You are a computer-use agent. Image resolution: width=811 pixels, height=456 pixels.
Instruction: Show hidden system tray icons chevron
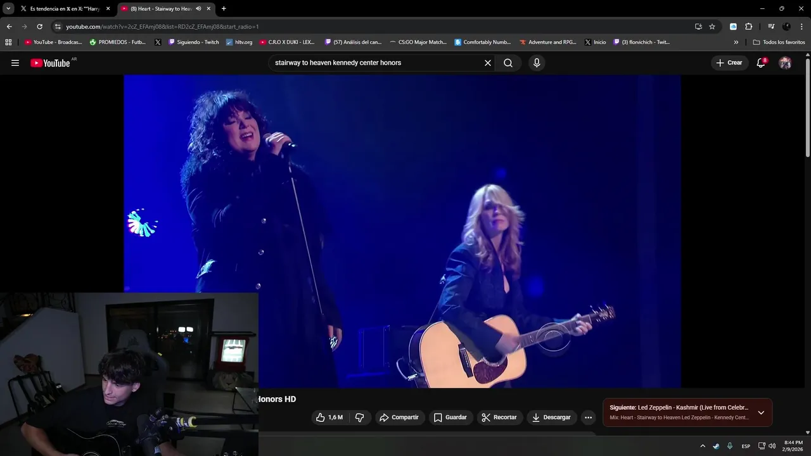(x=702, y=446)
